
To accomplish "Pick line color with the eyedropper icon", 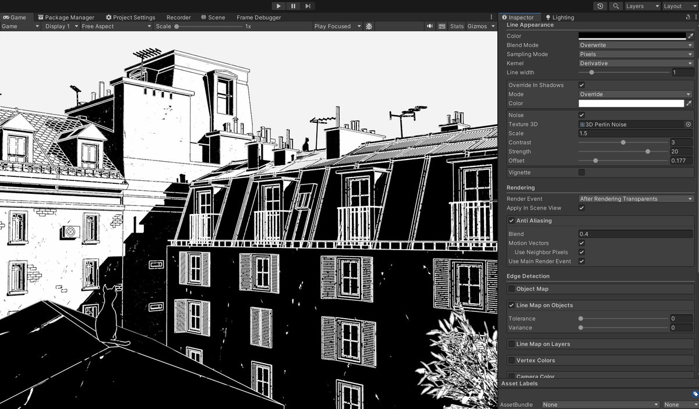I will [691, 36].
